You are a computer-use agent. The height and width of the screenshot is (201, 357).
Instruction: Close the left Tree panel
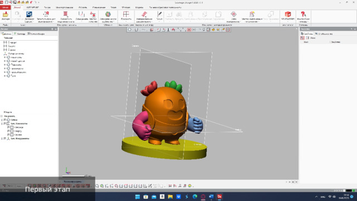click(x=56, y=29)
